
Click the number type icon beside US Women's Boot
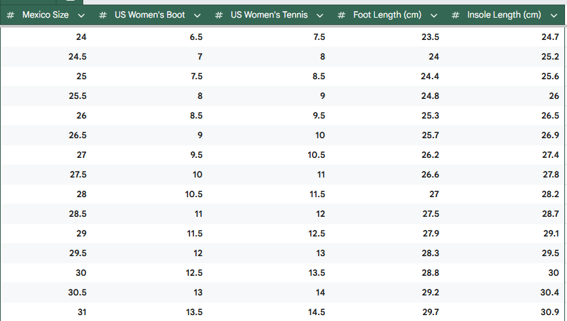(x=103, y=15)
